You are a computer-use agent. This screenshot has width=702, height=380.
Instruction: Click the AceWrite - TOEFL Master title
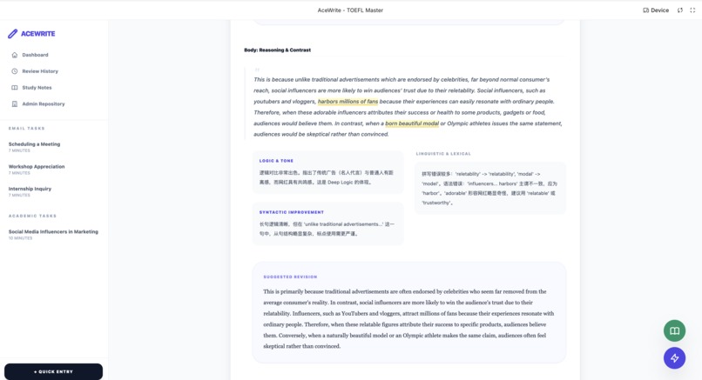pyautogui.click(x=350, y=10)
